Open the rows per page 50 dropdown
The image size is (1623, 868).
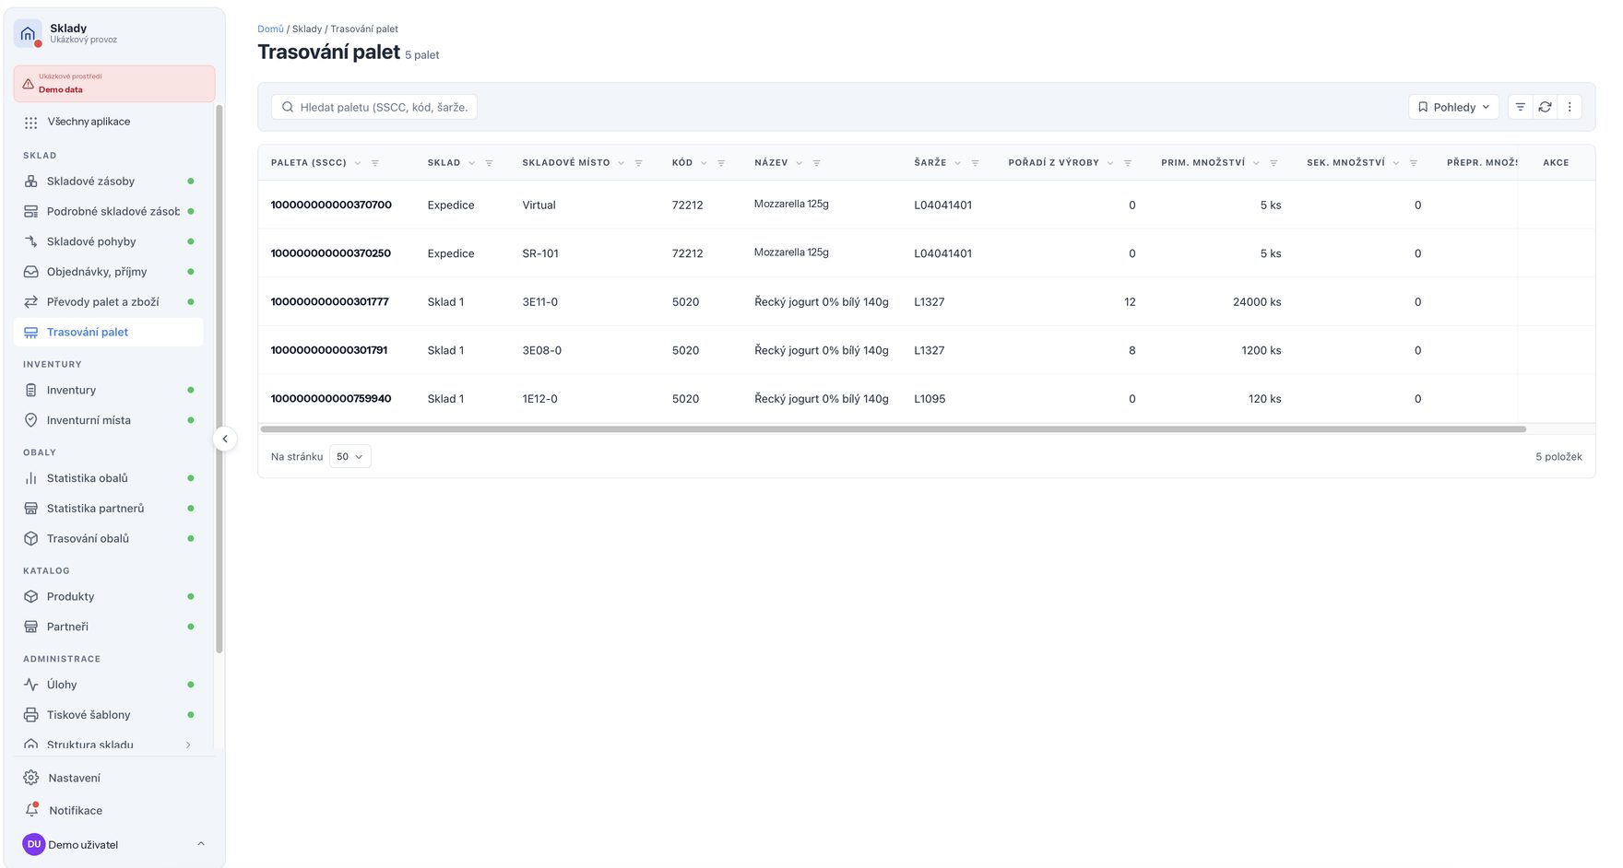[x=349, y=456]
